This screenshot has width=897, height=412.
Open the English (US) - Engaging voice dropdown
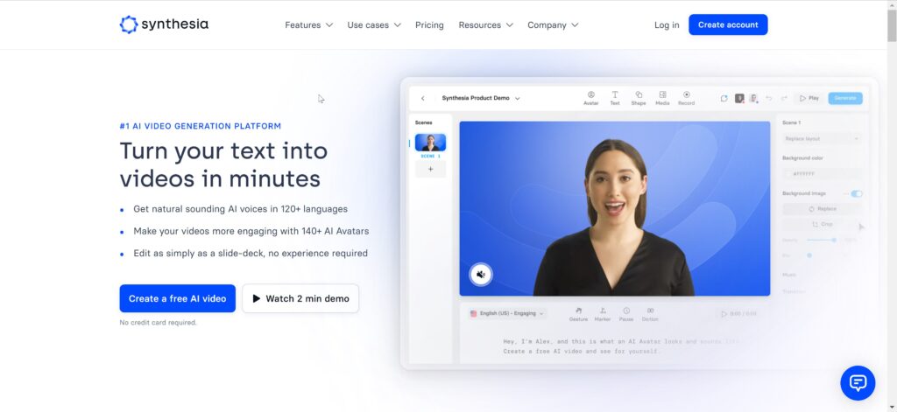(507, 314)
